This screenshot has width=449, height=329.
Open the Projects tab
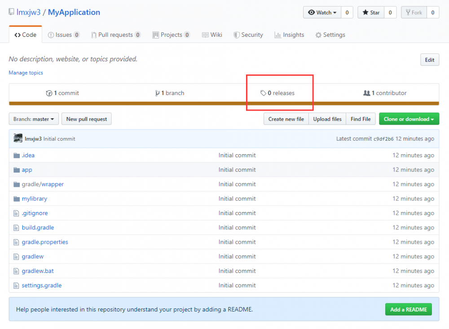[x=171, y=35]
